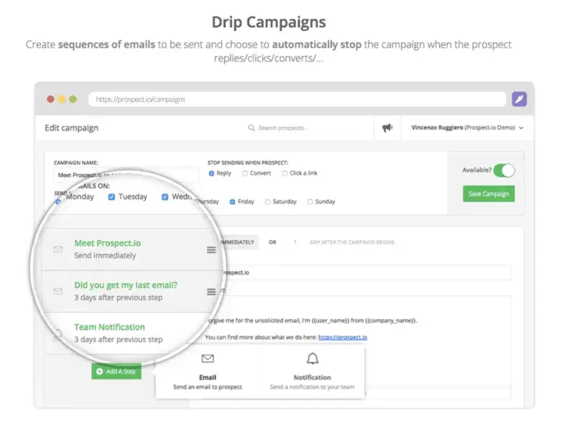Screen dimensions: 578x424
Task: Click the day after campaign begins option
Action: pyautogui.click(x=352, y=242)
